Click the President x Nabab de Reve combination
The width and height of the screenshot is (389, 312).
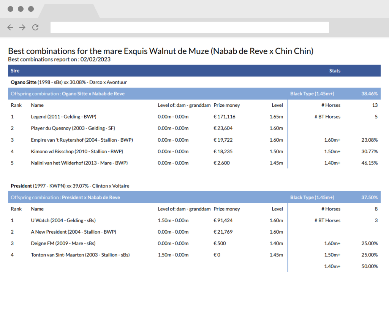pyautogui.click(x=91, y=198)
